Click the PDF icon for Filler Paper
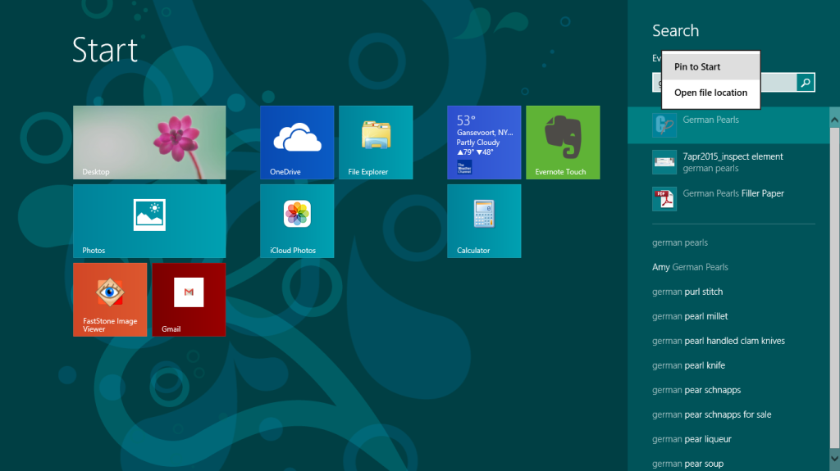The width and height of the screenshot is (840, 471). pos(664,199)
